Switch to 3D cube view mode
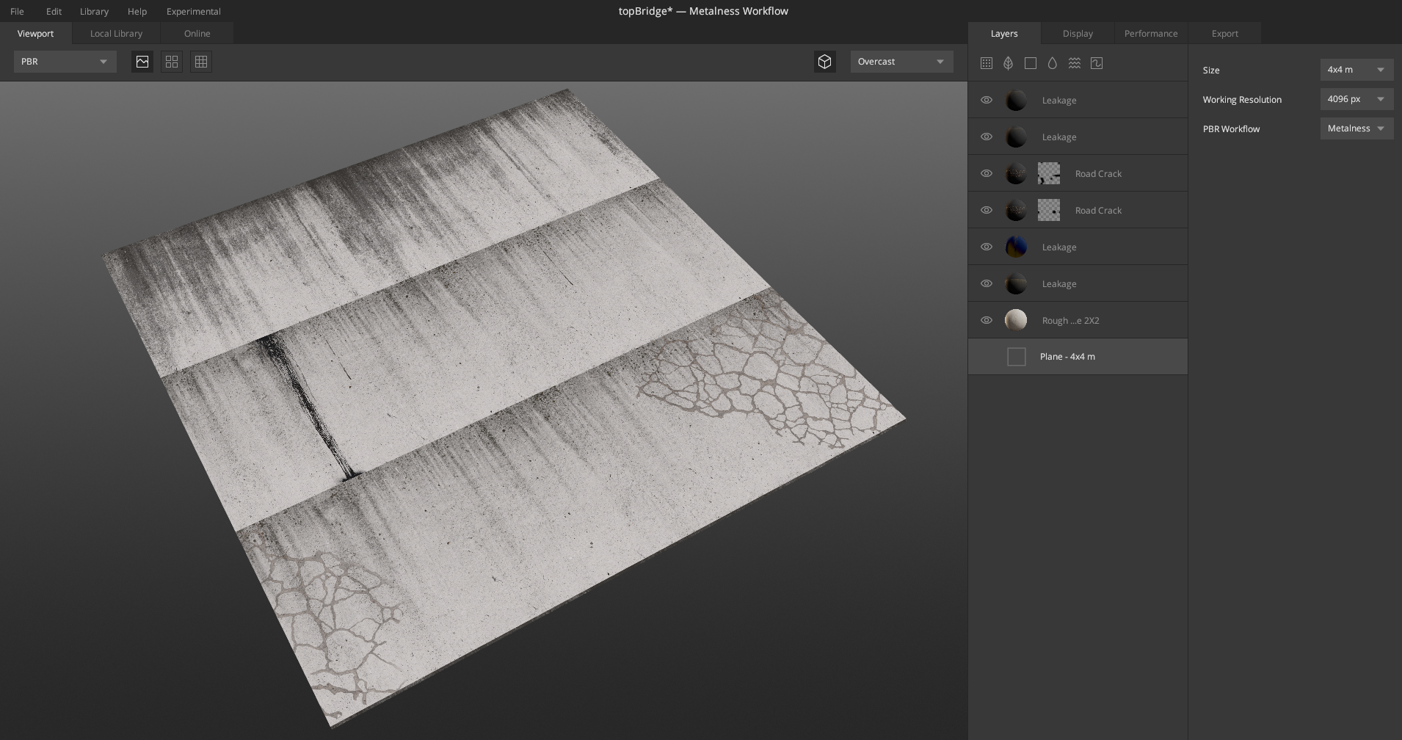Screen dimensions: 1402x740 (x=825, y=62)
